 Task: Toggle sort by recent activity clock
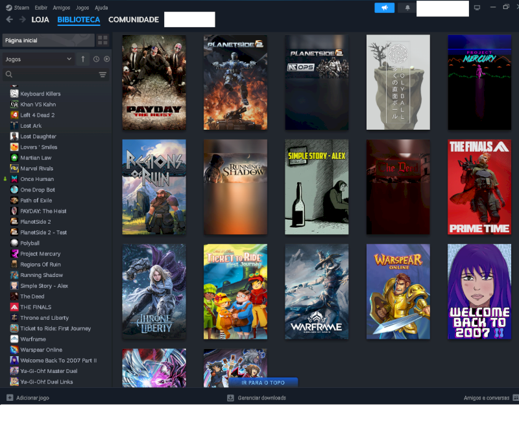pyautogui.click(x=96, y=59)
